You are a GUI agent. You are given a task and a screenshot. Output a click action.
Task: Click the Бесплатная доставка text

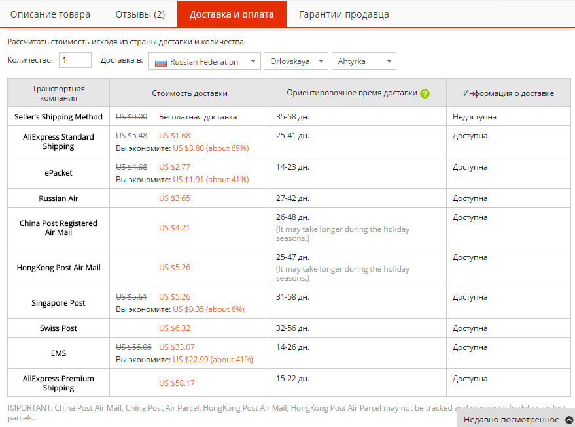click(x=198, y=117)
